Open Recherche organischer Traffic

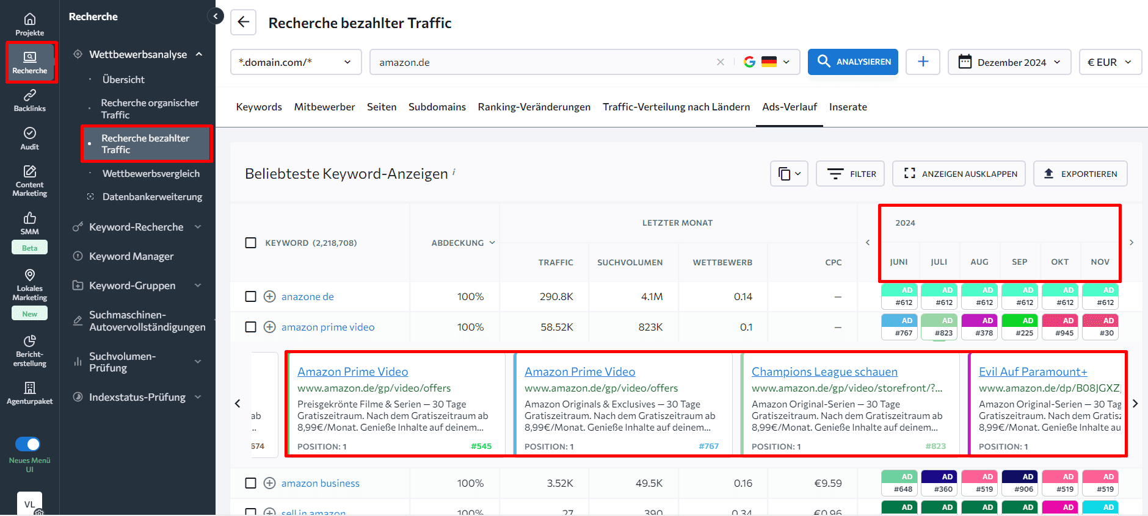coord(150,109)
